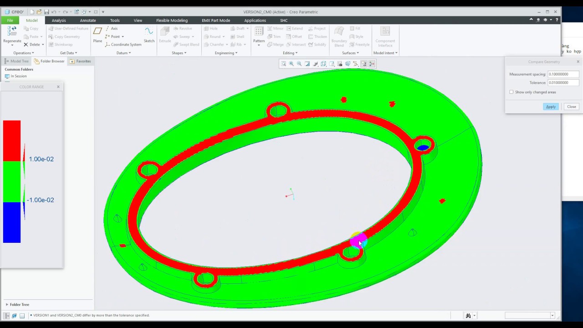Viewport: 583px width, 328px height.
Task: Expand the Shapes group dropdown
Action: [179, 53]
